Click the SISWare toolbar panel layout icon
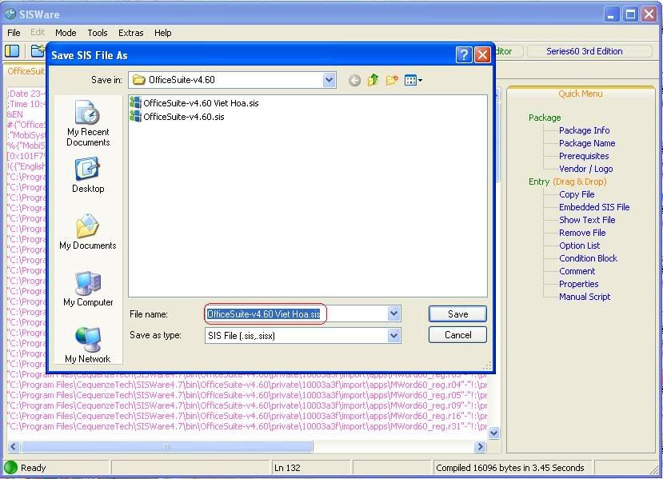This screenshot has width=663, height=479. point(12,51)
